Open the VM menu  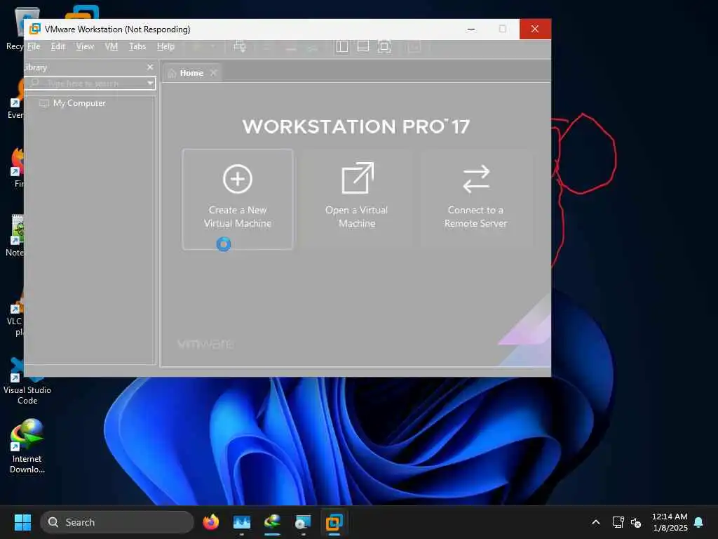point(111,46)
